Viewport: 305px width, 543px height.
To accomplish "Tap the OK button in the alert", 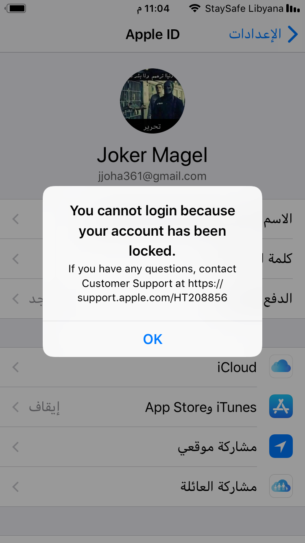I will pos(152,339).
